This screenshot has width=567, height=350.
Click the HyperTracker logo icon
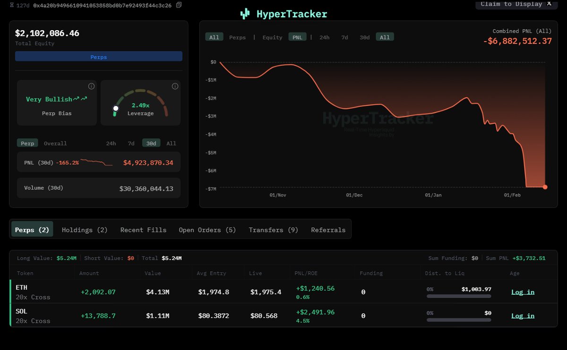pos(245,14)
